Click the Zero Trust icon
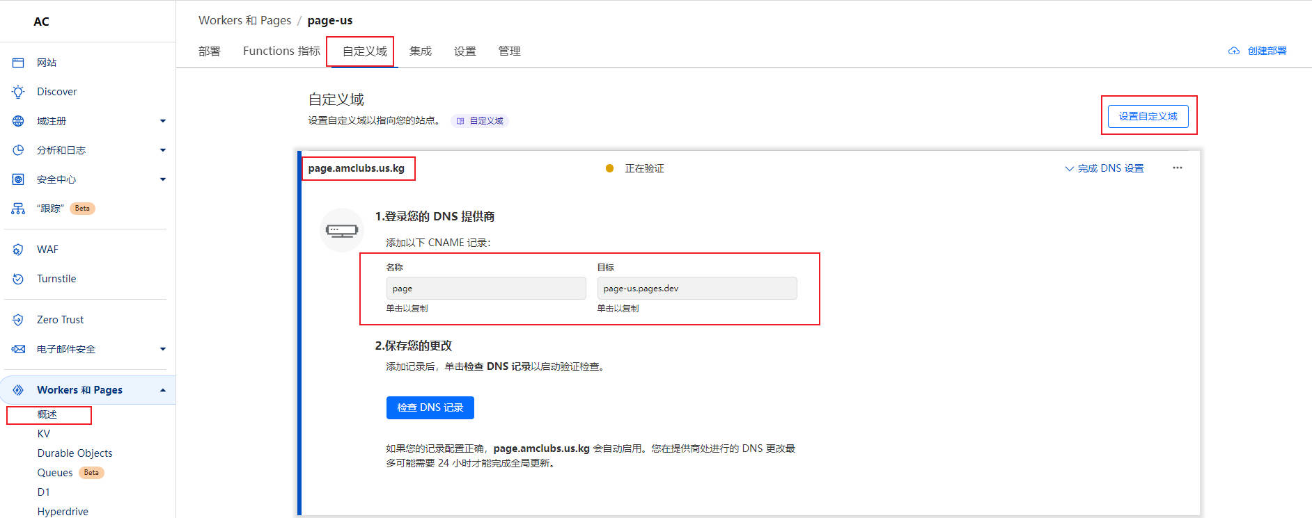Viewport: 1312px width, 518px height. pos(18,320)
